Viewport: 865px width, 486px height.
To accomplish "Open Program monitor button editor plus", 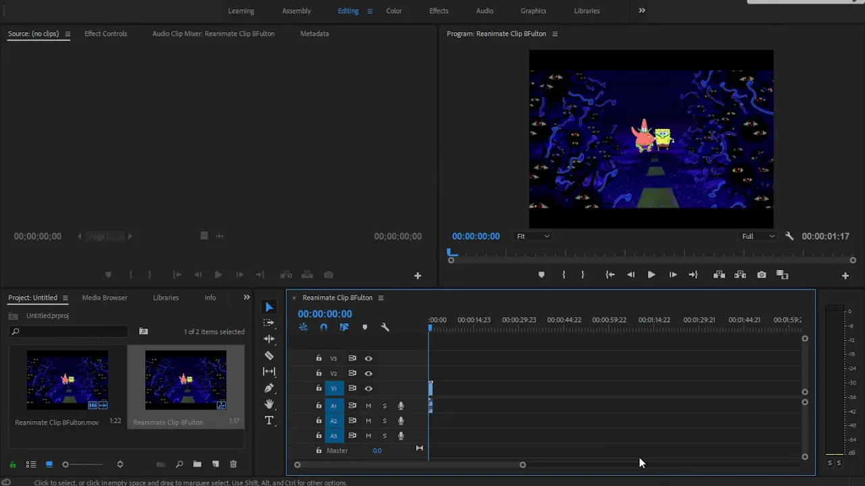I will tap(845, 275).
